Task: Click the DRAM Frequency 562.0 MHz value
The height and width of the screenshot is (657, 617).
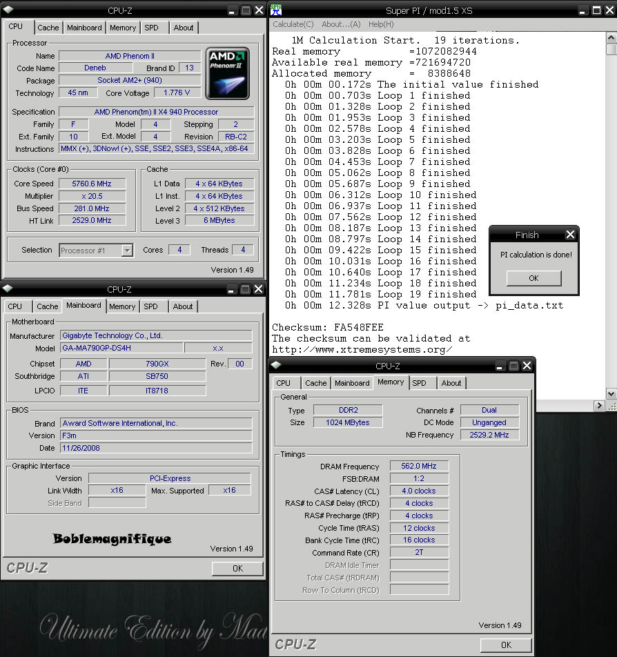Action: point(419,466)
